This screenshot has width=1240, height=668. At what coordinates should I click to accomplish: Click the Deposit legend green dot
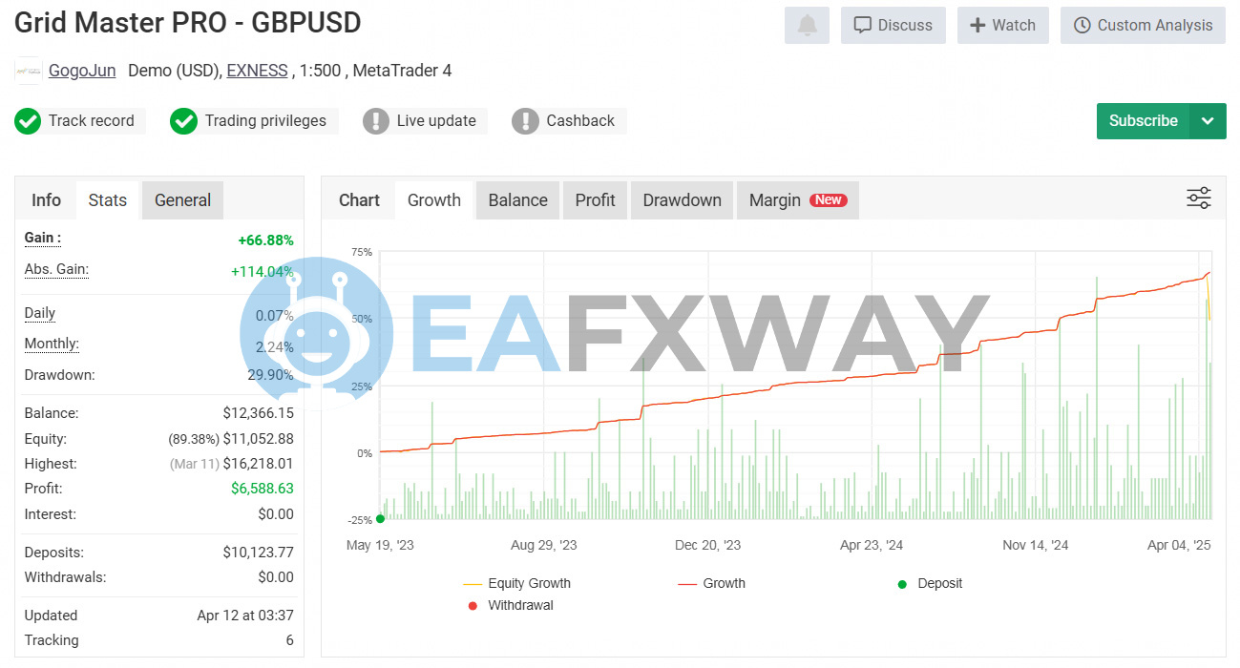click(902, 584)
